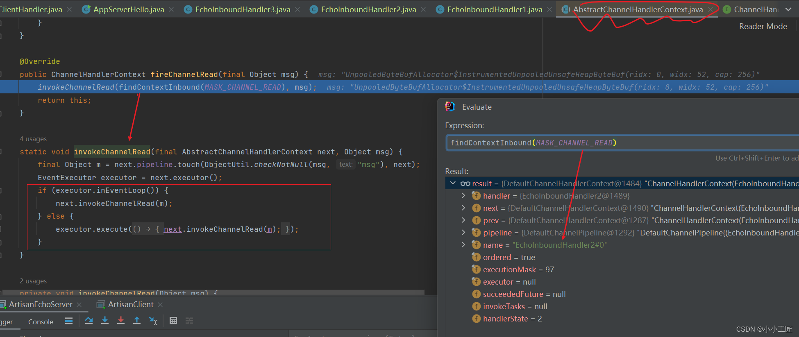Click the EchoInboundHandler1.java class icon
This screenshot has height=337, width=799.
point(440,9)
